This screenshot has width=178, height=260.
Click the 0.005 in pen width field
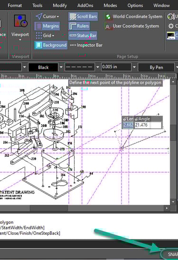coord(116,67)
